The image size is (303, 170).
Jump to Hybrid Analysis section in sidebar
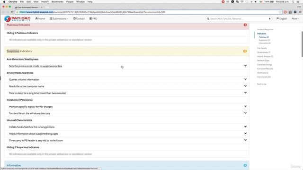coord(265,57)
